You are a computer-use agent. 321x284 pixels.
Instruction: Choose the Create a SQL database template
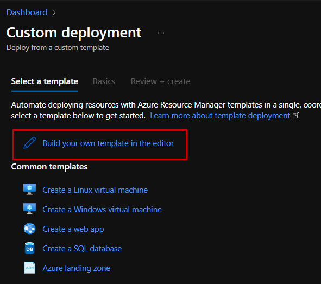82,249
